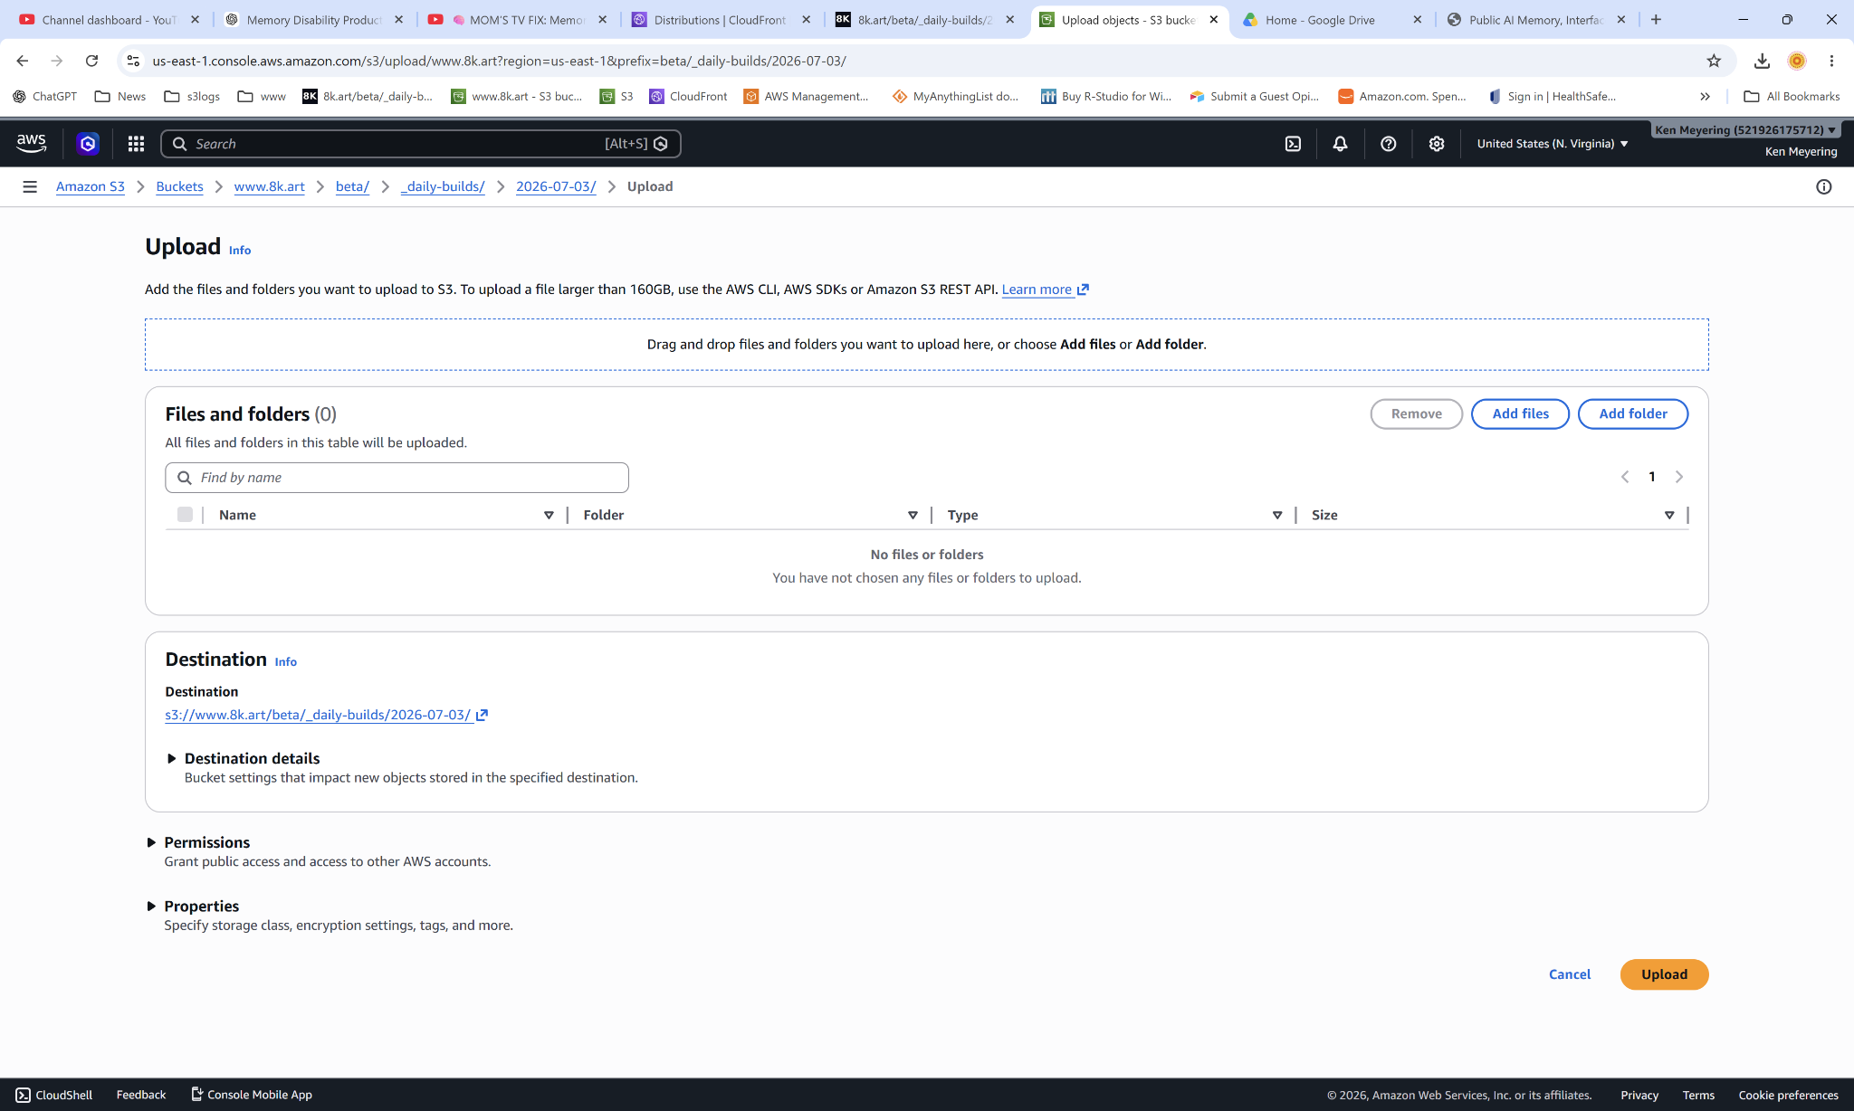The image size is (1854, 1111).
Task: Go to Amazon S3 breadcrumb
Action: [91, 186]
